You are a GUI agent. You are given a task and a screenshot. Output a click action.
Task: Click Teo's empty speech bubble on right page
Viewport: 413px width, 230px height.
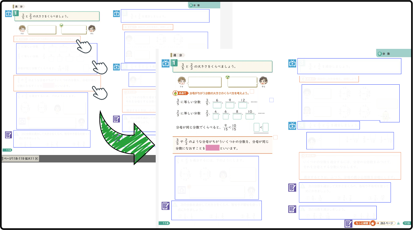click(x=205, y=82)
